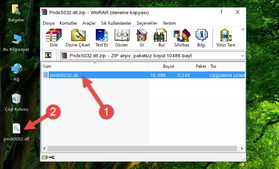Select the pndx5032.dll file name
The height and width of the screenshot is (169, 279).
64,75
